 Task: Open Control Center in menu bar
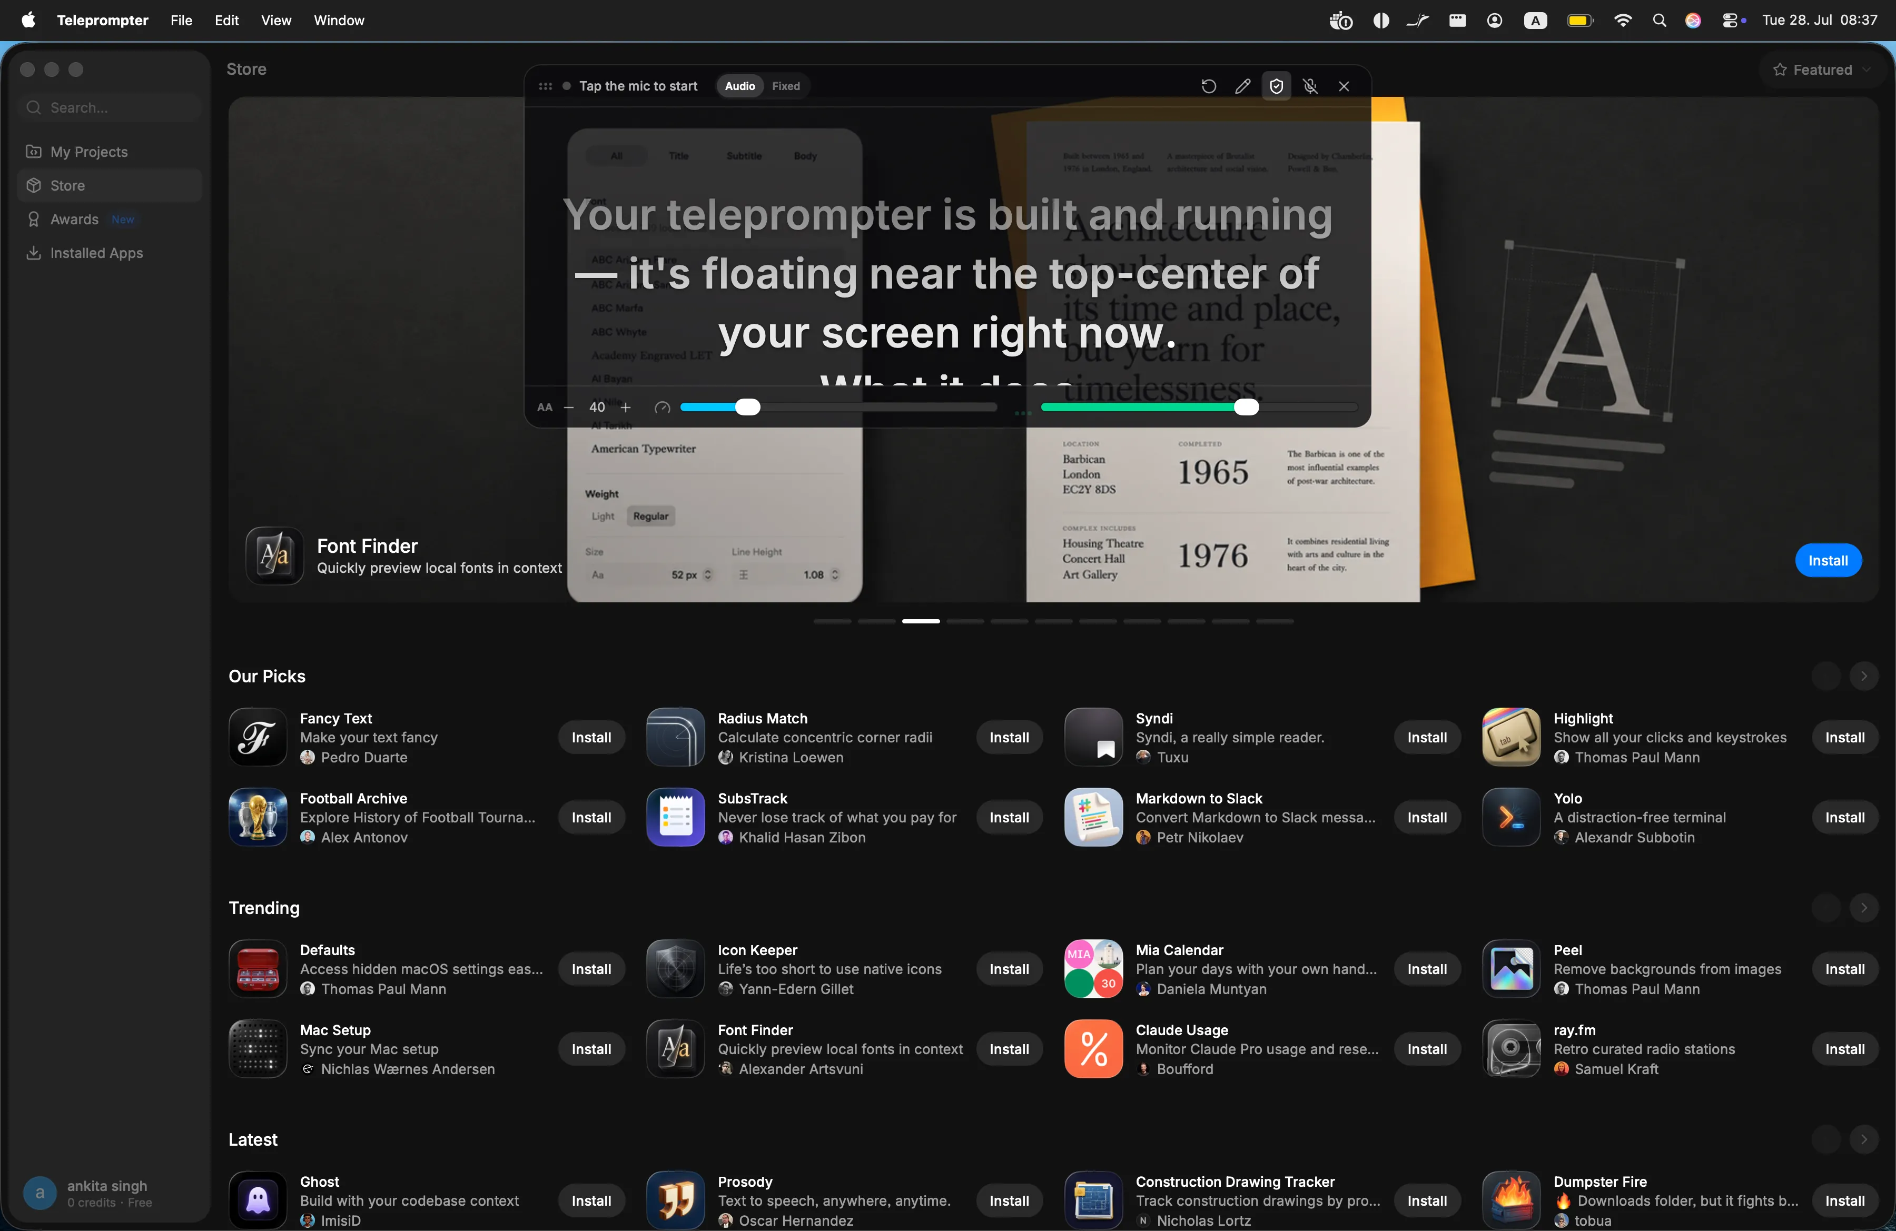(x=1730, y=21)
